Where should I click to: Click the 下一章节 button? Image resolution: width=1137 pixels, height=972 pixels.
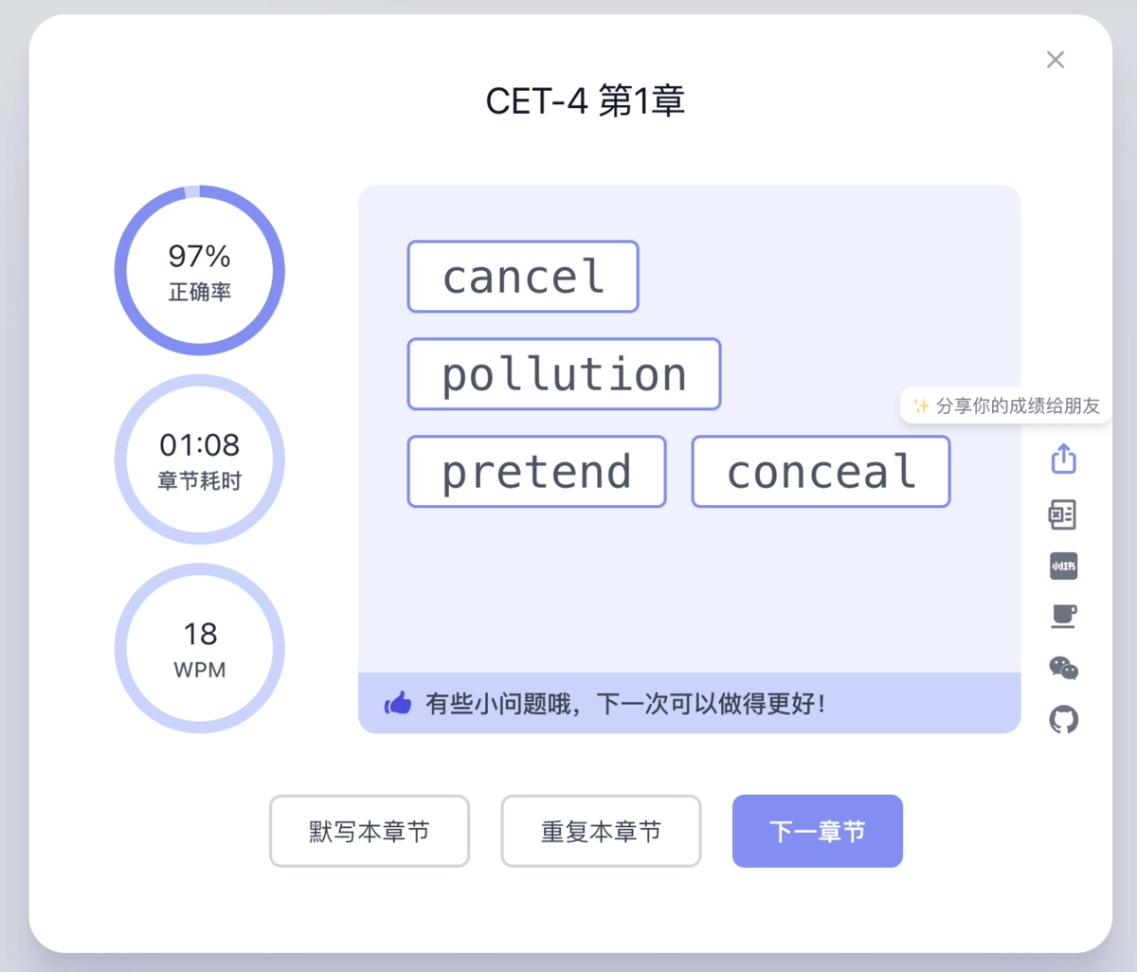817,831
